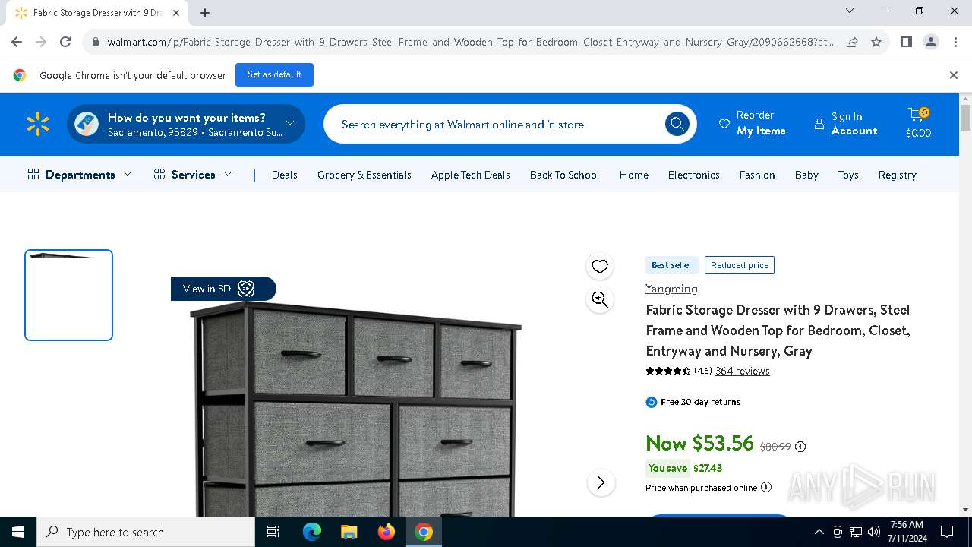Open a new browser tab
Viewport: 972px width, 547px height.
point(205,12)
